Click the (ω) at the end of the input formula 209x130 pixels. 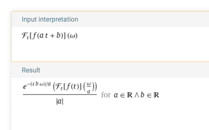click(x=72, y=35)
